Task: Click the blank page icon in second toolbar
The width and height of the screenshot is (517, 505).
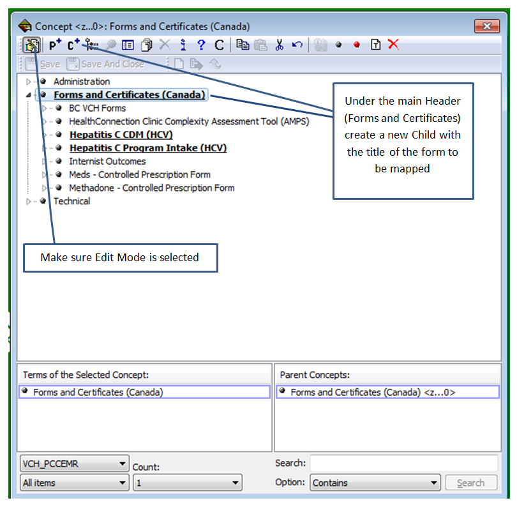Action: coord(179,64)
